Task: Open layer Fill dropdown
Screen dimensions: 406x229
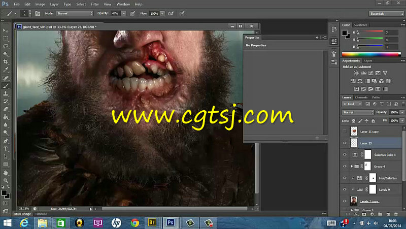Action: tap(402, 121)
